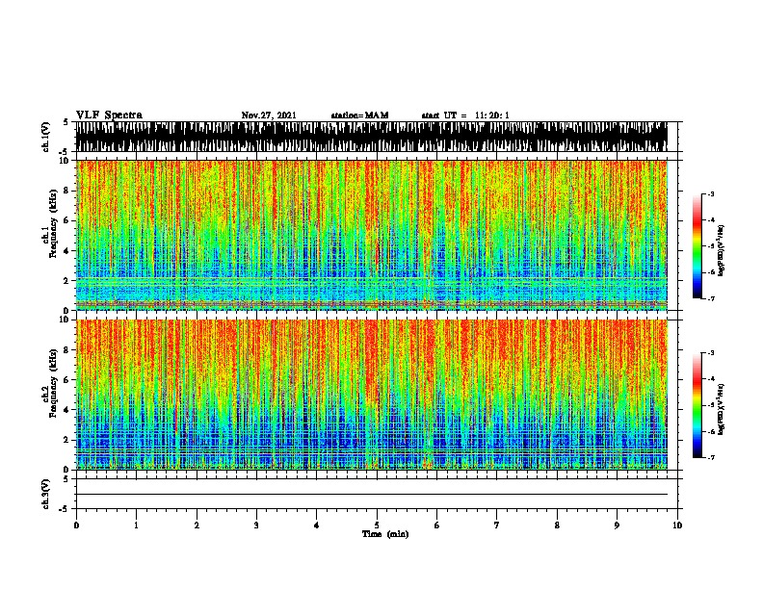
Task: Click the "-3" label on ch.1 color bar
Action: pos(711,193)
